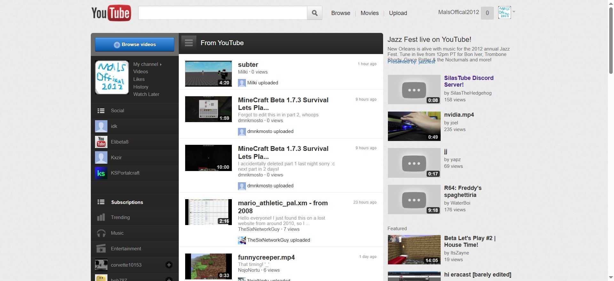Click the KSPortalcraft ks avatar
This screenshot has width=614, height=281.
(x=101, y=173)
